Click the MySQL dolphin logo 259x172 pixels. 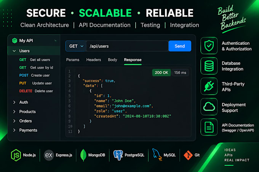(157, 155)
